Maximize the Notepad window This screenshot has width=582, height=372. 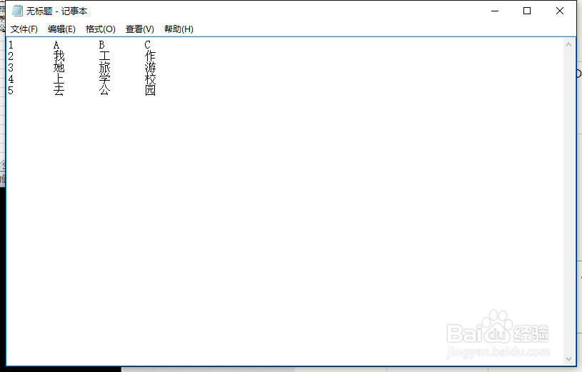[527, 11]
